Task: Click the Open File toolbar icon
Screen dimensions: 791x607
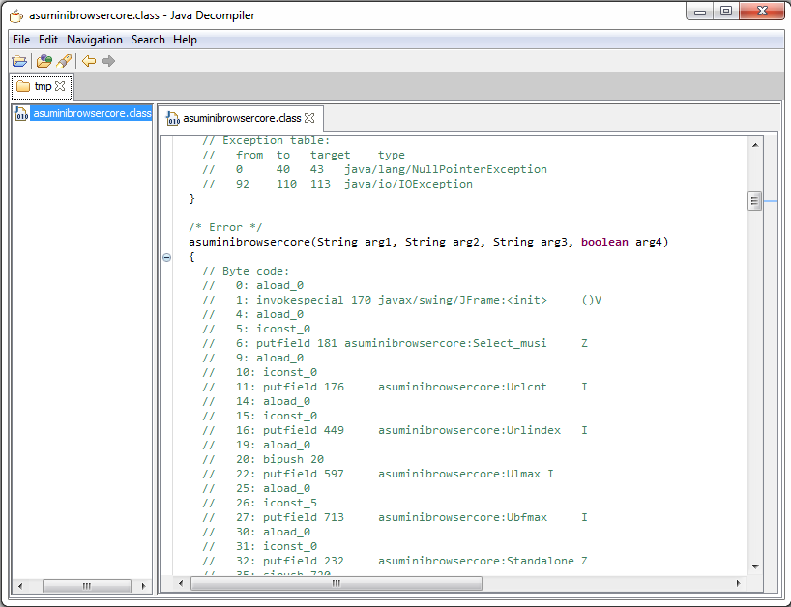Action: [x=19, y=61]
